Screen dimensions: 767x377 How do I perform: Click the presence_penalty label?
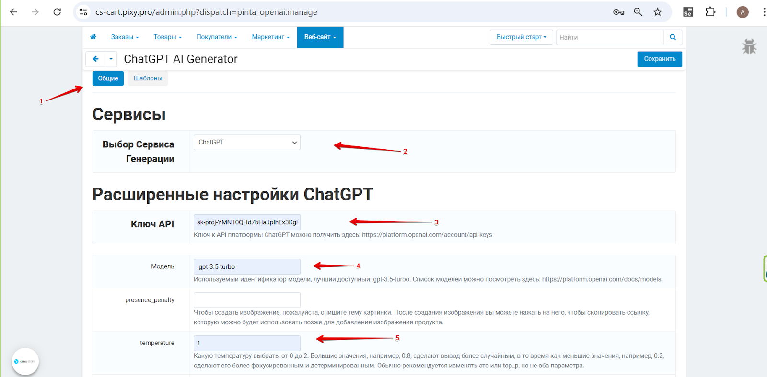pyautogui.click(x=150, y=300)
